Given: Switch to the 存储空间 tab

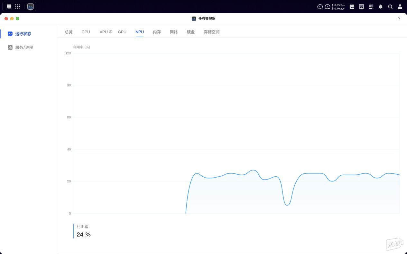Looking at the screenshot, I should [212, 32].
